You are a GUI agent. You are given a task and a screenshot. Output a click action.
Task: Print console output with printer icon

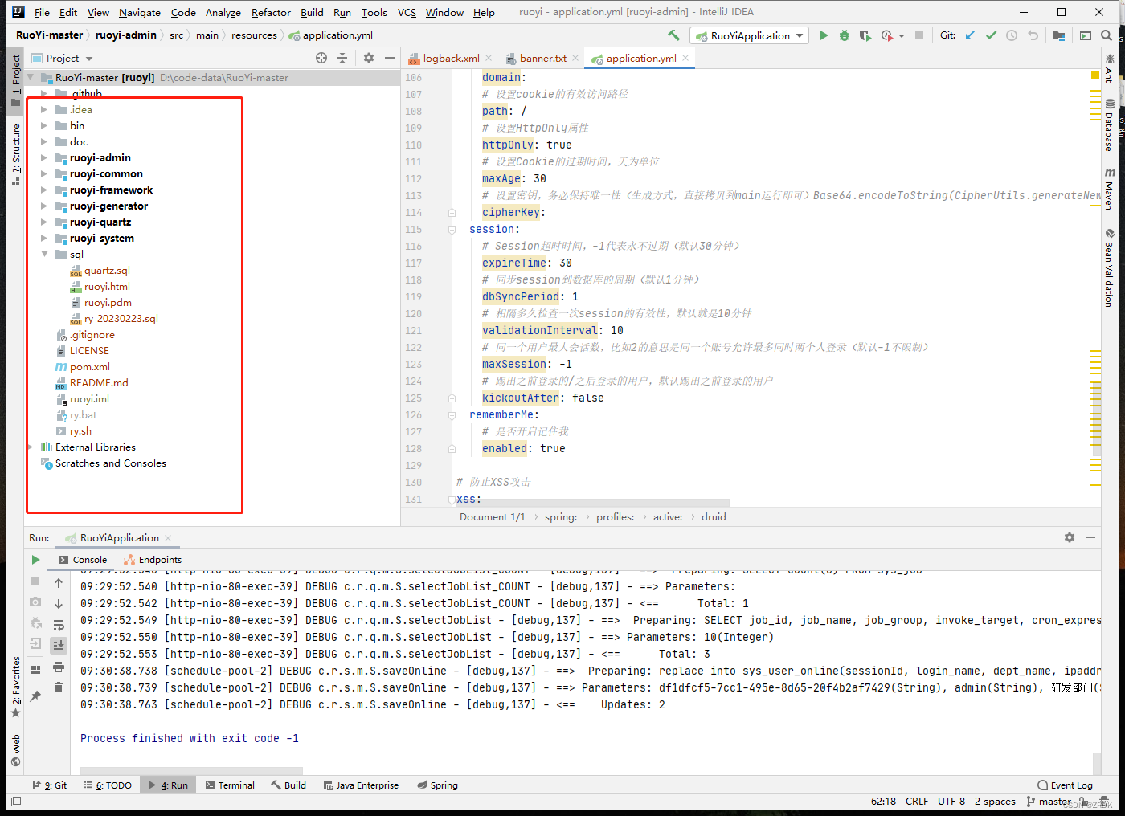(59, 667)
